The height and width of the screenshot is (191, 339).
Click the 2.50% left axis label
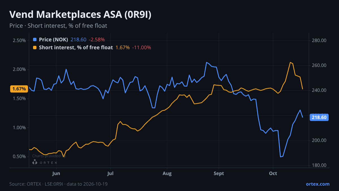(x=19, y=40)
